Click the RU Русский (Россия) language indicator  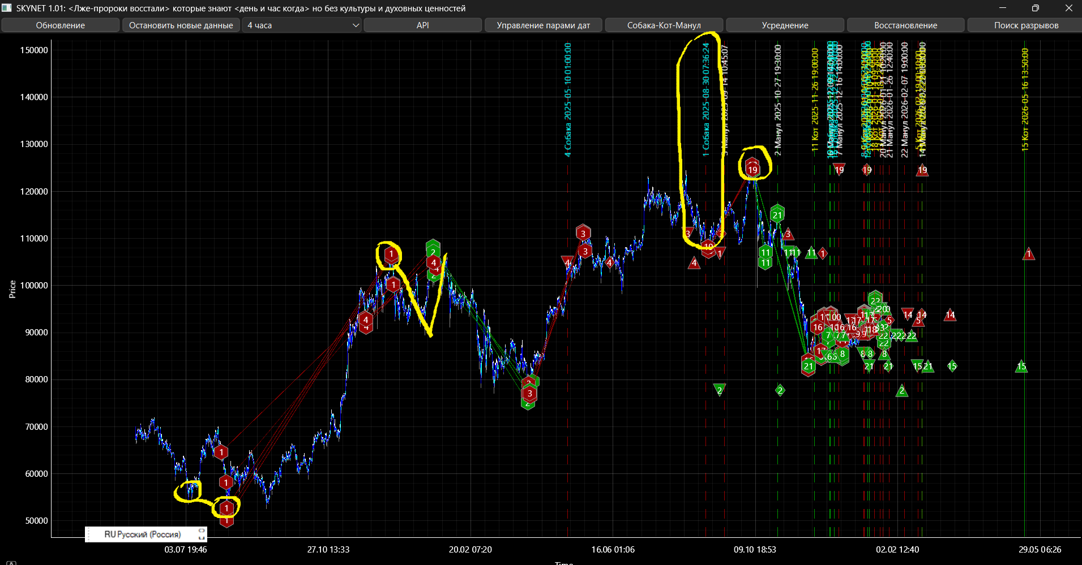[x=142, y=534]
